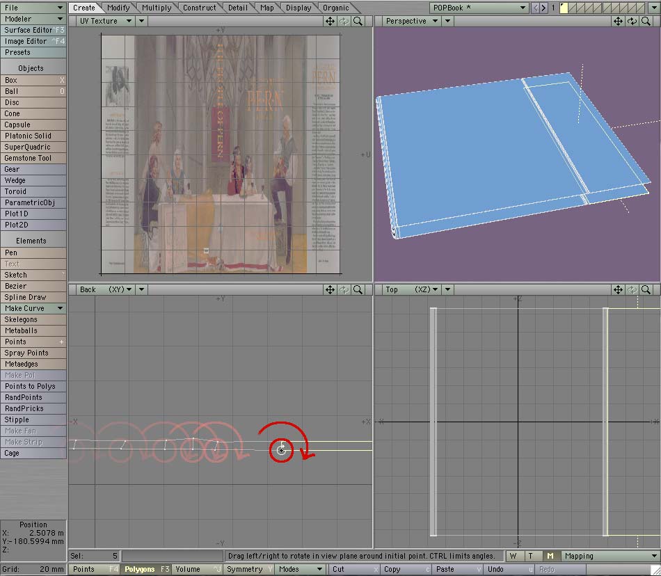Click the pan icon in UV Texture viewport
This screenshot has width=661, height=576.
(330, 21)
